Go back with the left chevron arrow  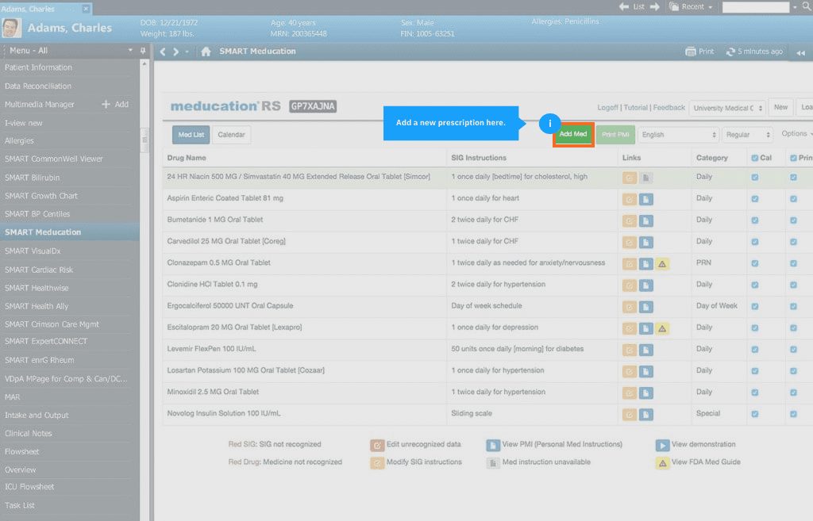(163, 52)
